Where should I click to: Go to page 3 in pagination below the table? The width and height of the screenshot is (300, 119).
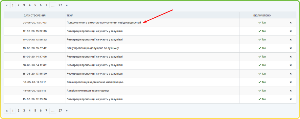click(x=24, y=111)
